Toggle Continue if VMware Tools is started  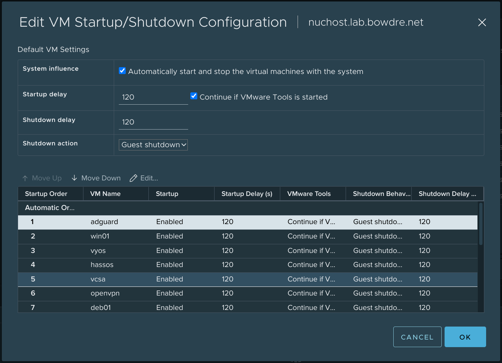[194, 96]
